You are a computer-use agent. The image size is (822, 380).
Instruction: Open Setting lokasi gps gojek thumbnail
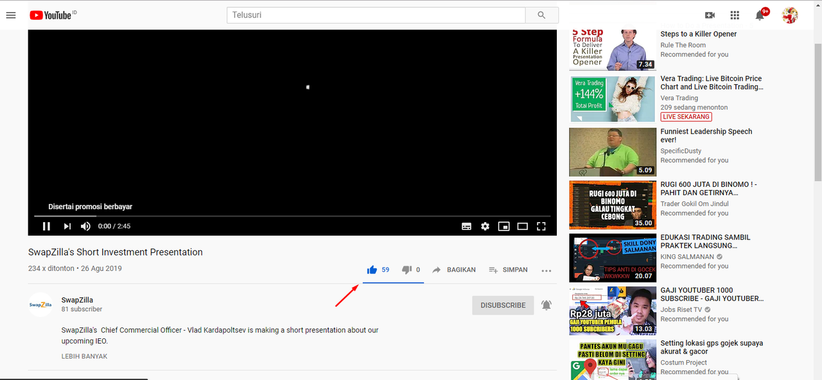coord(613,359)
